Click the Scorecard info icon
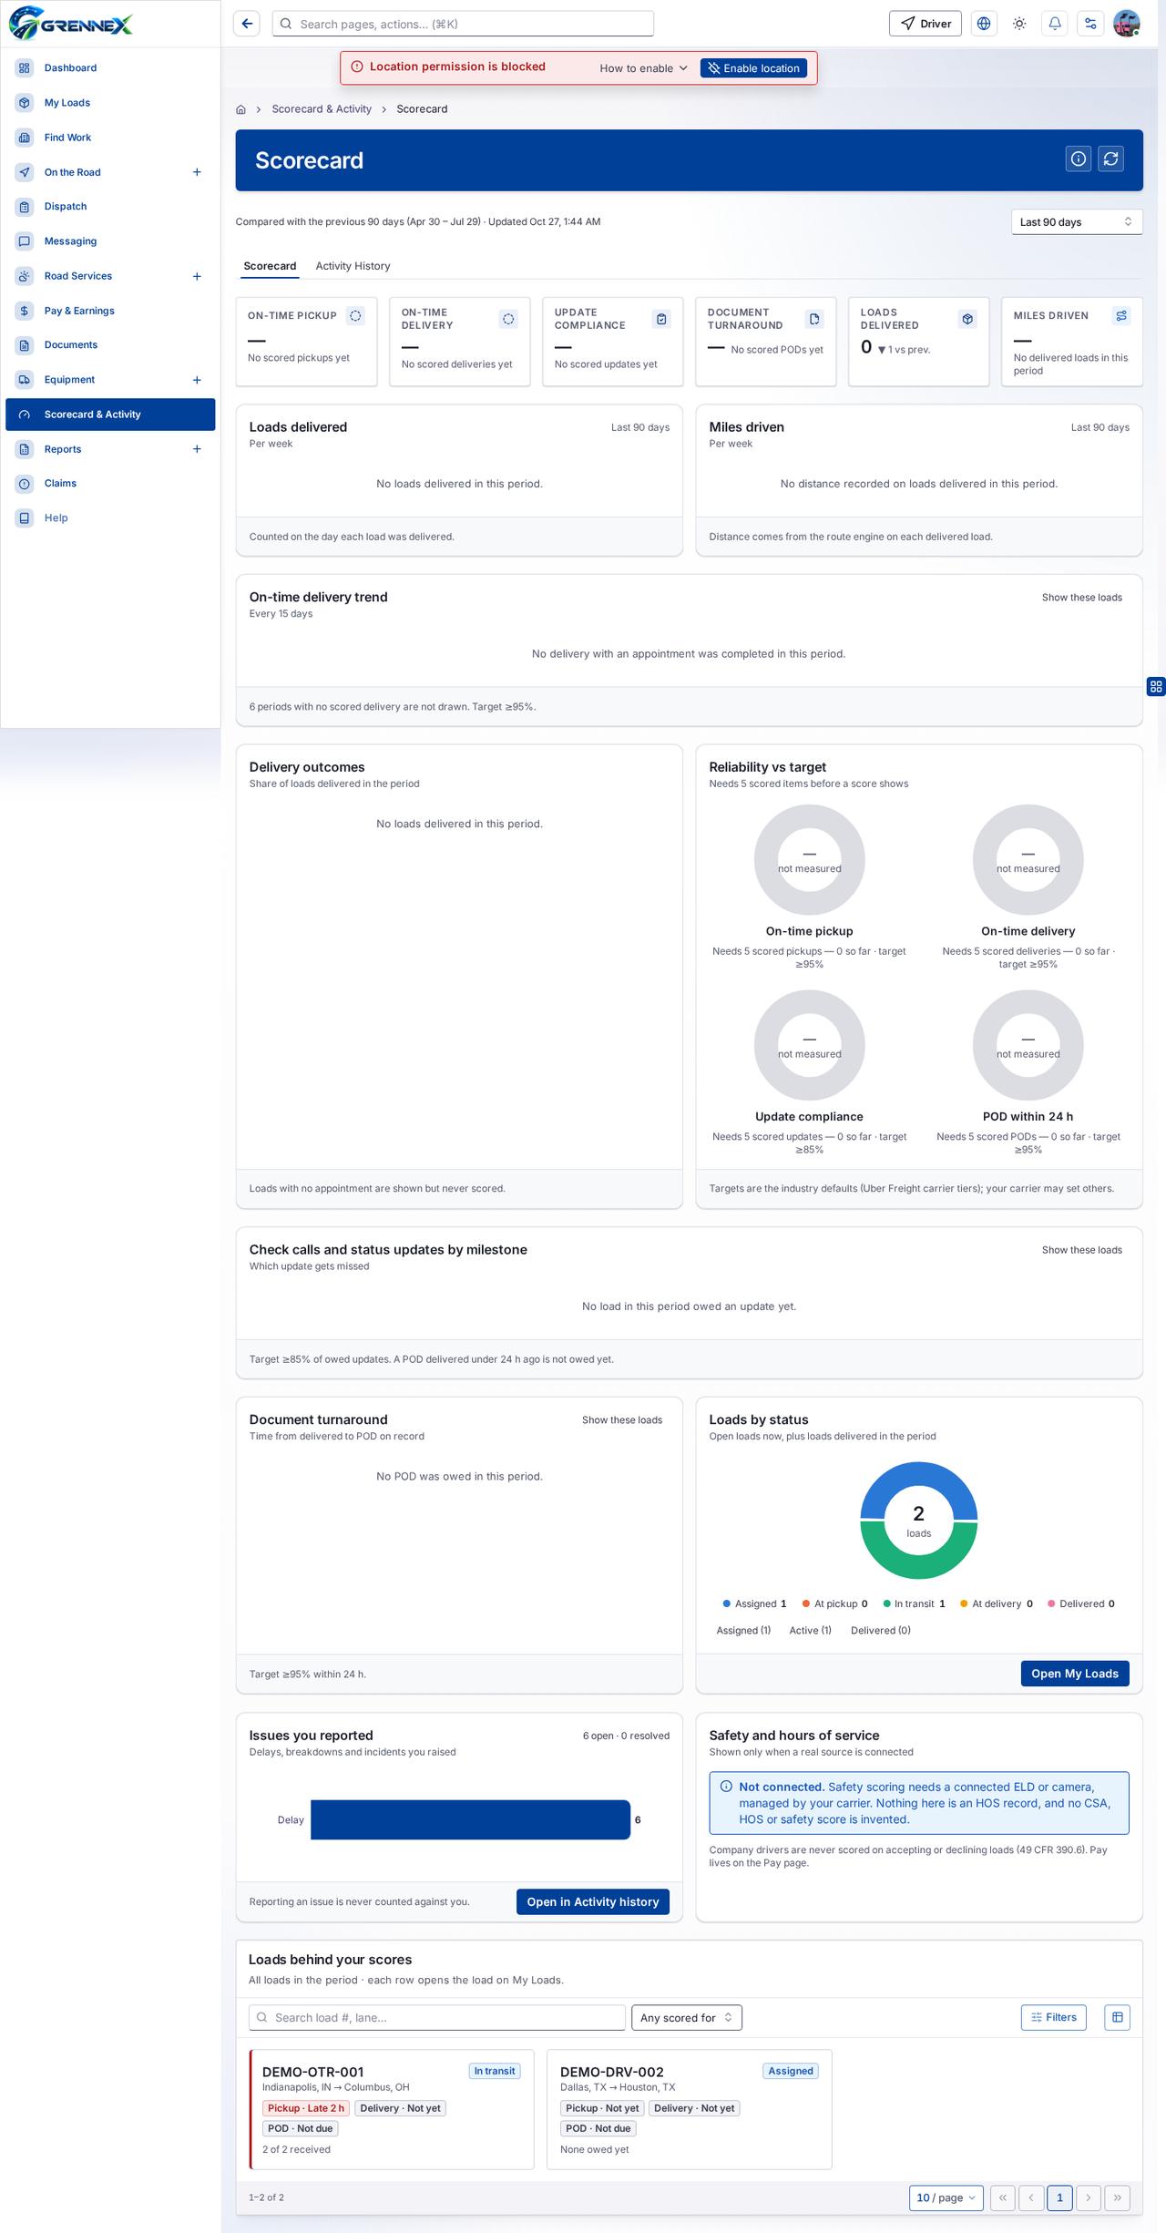Image resolution: width=1166 pixels, height=2233 pixels. pos(1079,159)
